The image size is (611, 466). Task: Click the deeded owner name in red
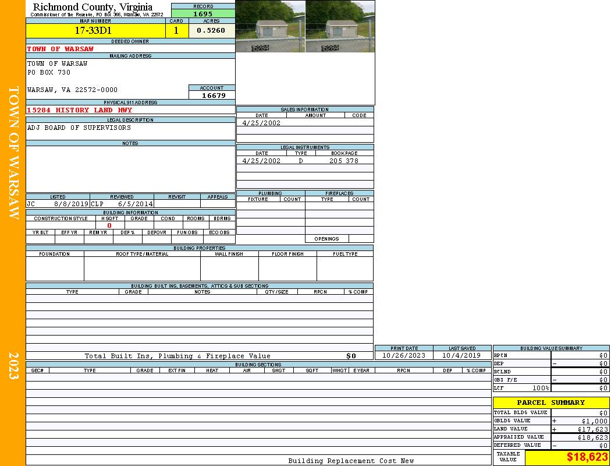52,49
